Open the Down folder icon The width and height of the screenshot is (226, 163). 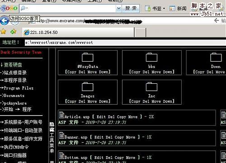(x=216, y=58)
